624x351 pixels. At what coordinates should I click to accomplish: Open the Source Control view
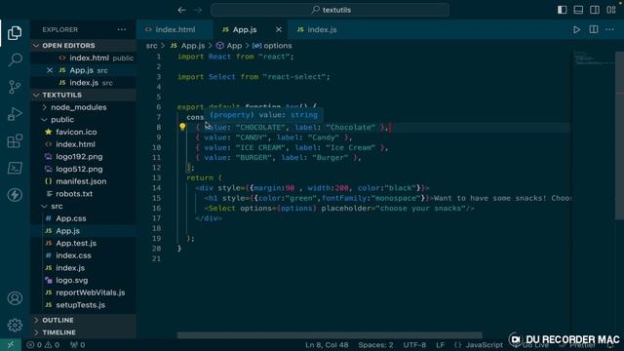15,87
